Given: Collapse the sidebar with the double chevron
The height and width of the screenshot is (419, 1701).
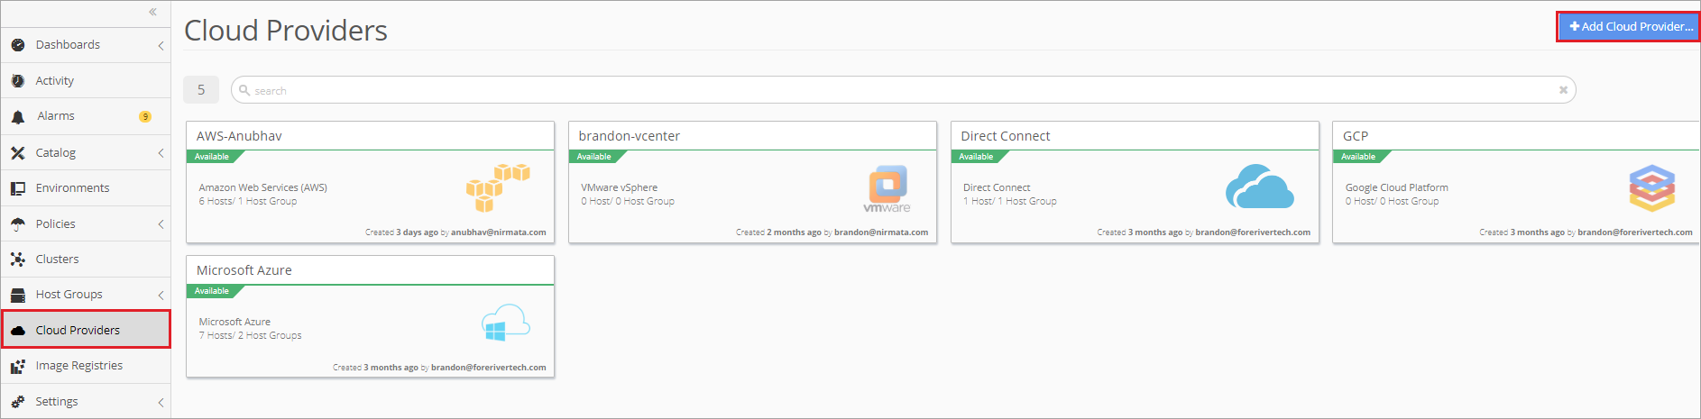Looking at the screenshot, I should (152, 12).
